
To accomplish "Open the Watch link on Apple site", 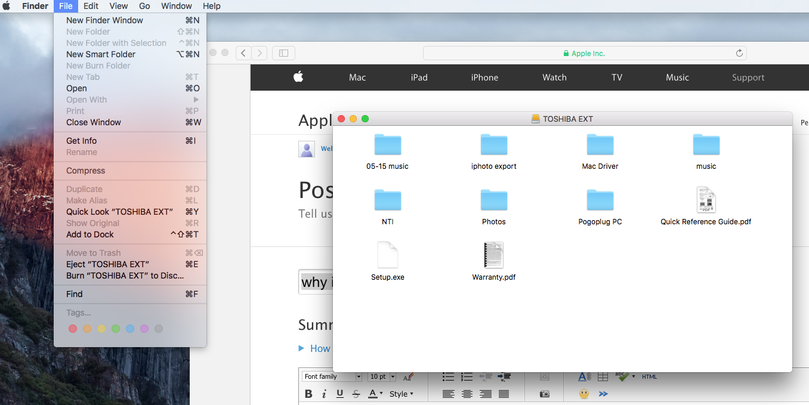I will coord(554,78).
